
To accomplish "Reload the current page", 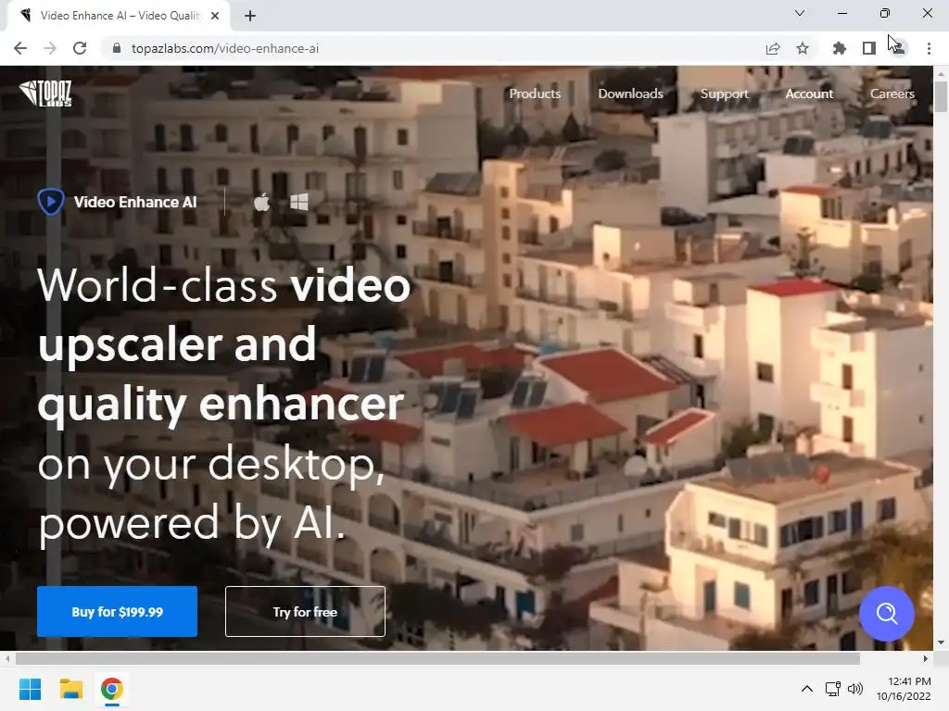I will pos(80,48).
